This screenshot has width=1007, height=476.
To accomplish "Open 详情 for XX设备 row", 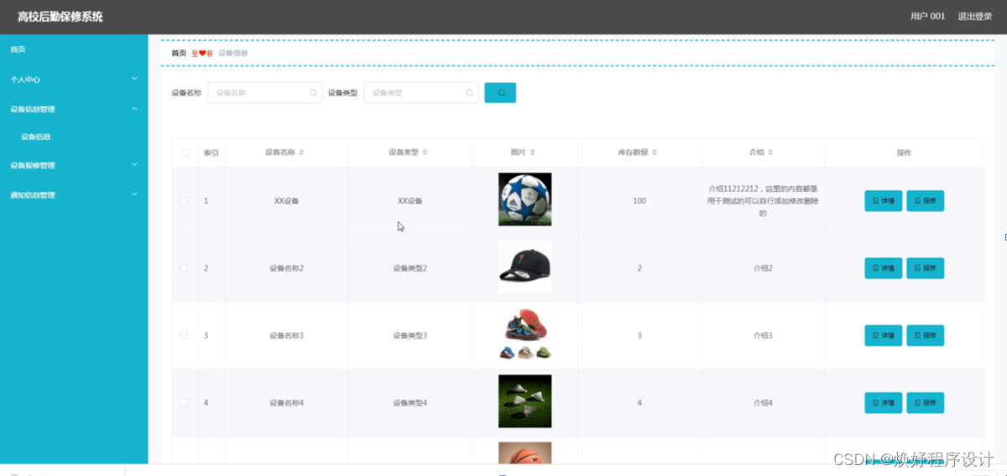I will point(884,201).
